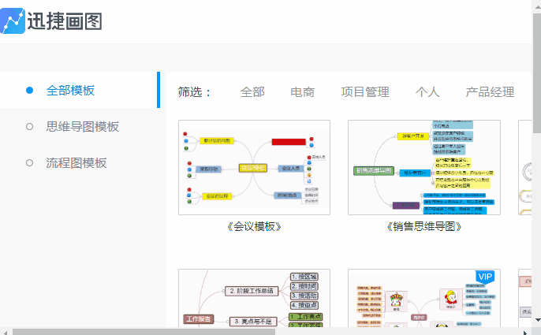Click radio bullet next to 思维导图模板
Viewport: 541px width, 335px height.
tap(30, 127)
